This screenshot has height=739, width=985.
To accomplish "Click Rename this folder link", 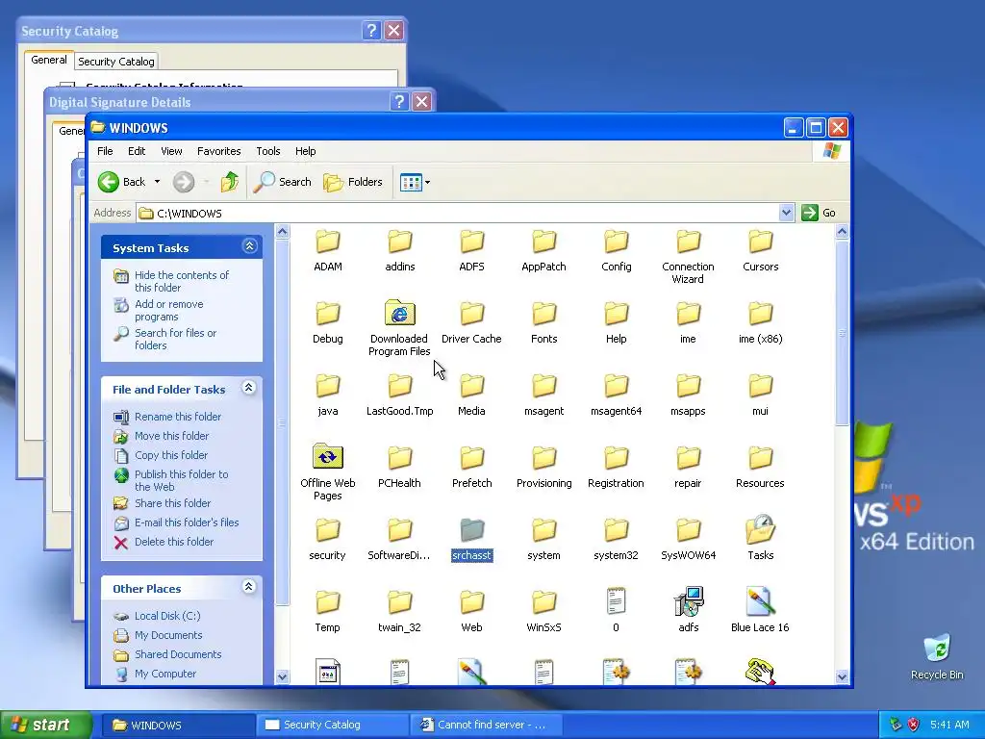I will point(178,417).
